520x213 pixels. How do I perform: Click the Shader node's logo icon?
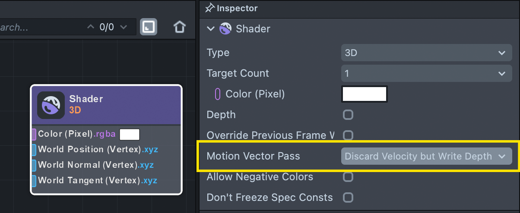click(x=51, y=105)
